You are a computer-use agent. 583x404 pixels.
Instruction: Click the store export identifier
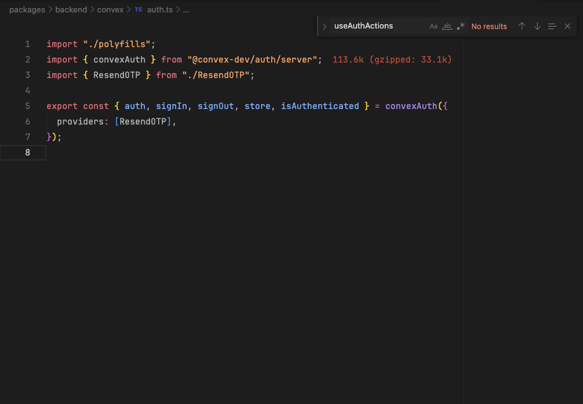coord(257,106)
